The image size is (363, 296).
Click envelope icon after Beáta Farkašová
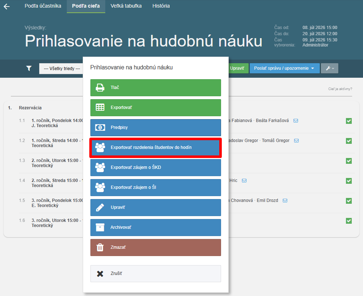click(295, 121)
